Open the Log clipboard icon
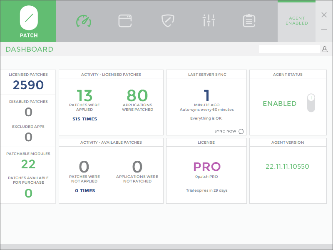333x250 pixels. point(249,20)
